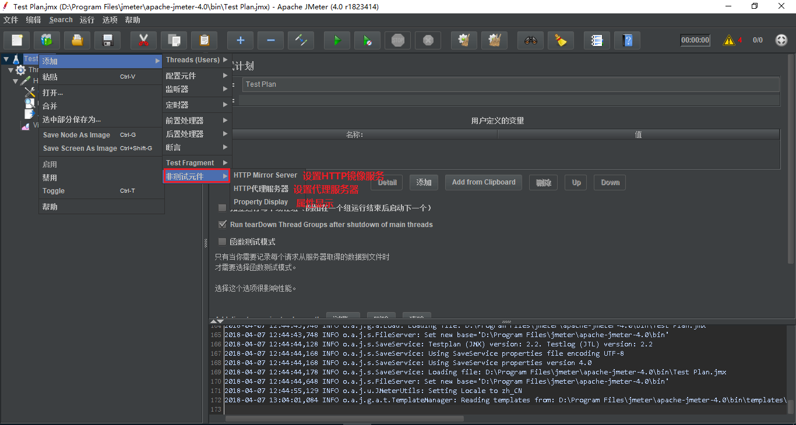Expand all nodes with plus icon
The width and height of the screenshot is (796, 425).
click(241, 40)
